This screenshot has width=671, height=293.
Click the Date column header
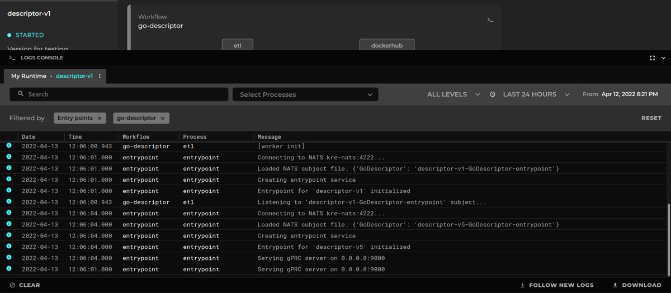29,137
